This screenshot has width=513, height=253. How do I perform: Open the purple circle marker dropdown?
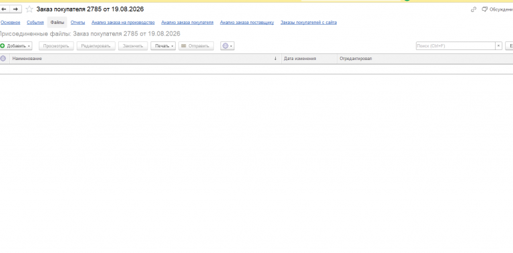tap(227, 46)
